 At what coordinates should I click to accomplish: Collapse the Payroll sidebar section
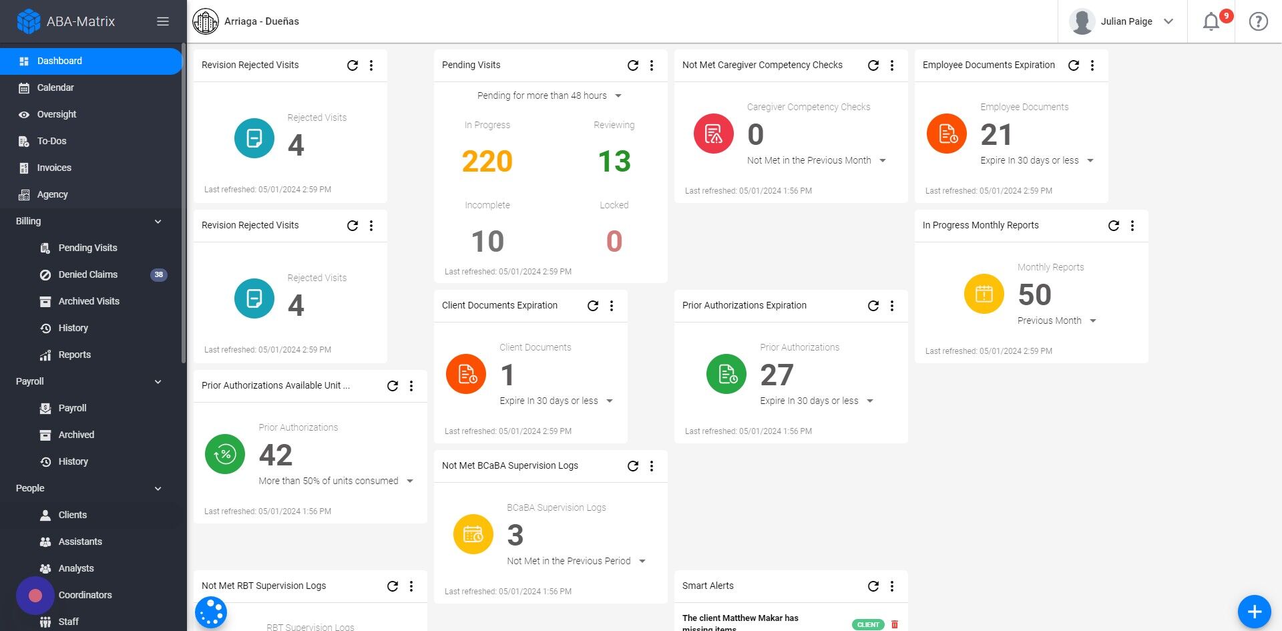[158, 382]
